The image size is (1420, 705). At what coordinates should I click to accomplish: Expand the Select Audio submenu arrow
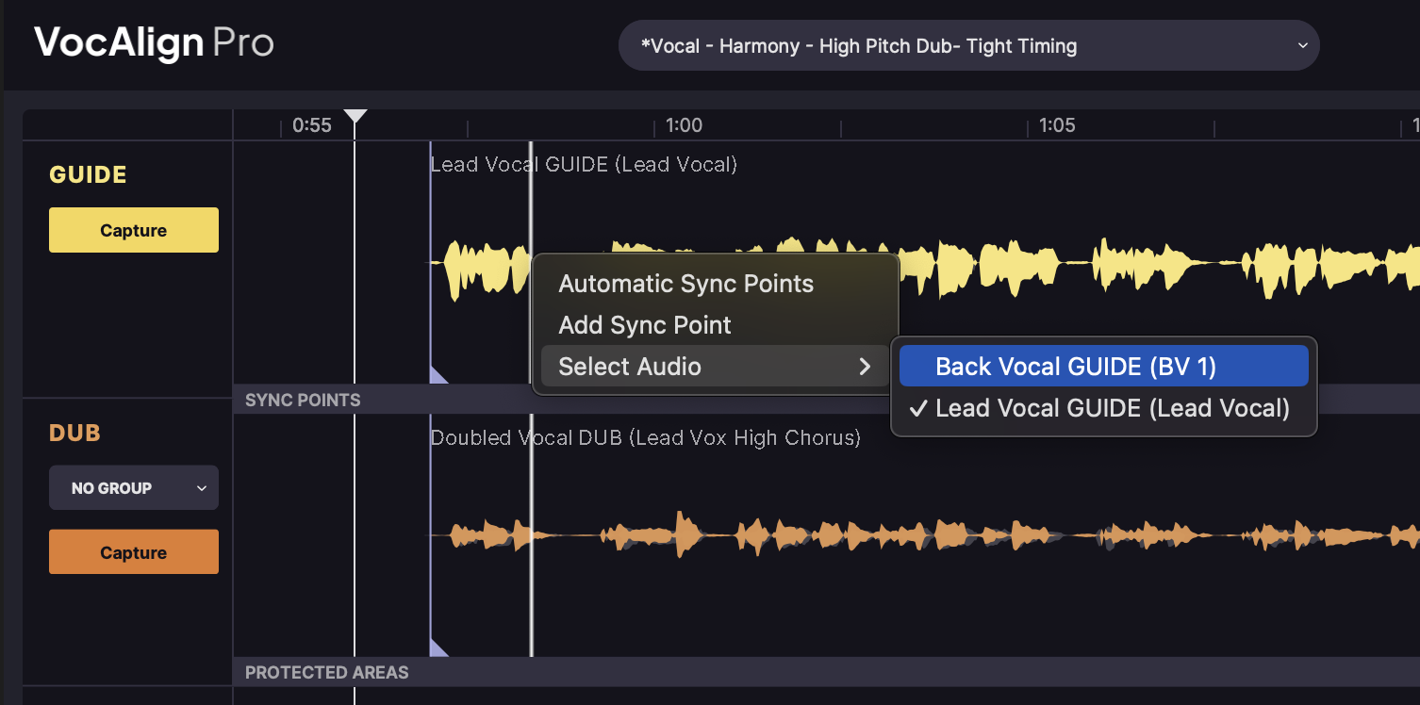(x=865, y=367)
